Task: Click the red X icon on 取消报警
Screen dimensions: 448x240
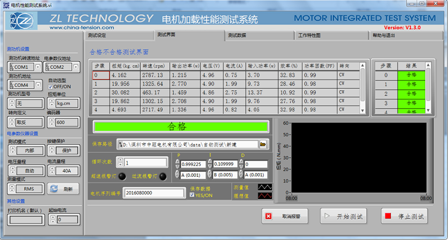Action: click(269, 216)
